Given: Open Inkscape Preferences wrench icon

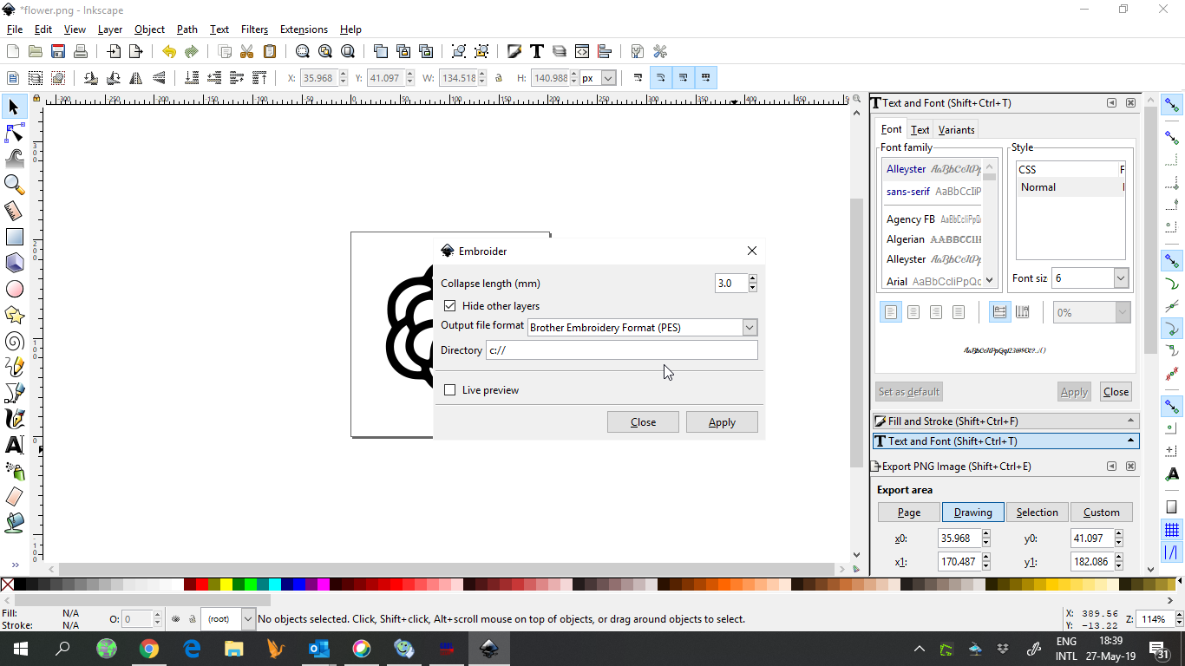Looking at the screenshot, I should 660,51.
